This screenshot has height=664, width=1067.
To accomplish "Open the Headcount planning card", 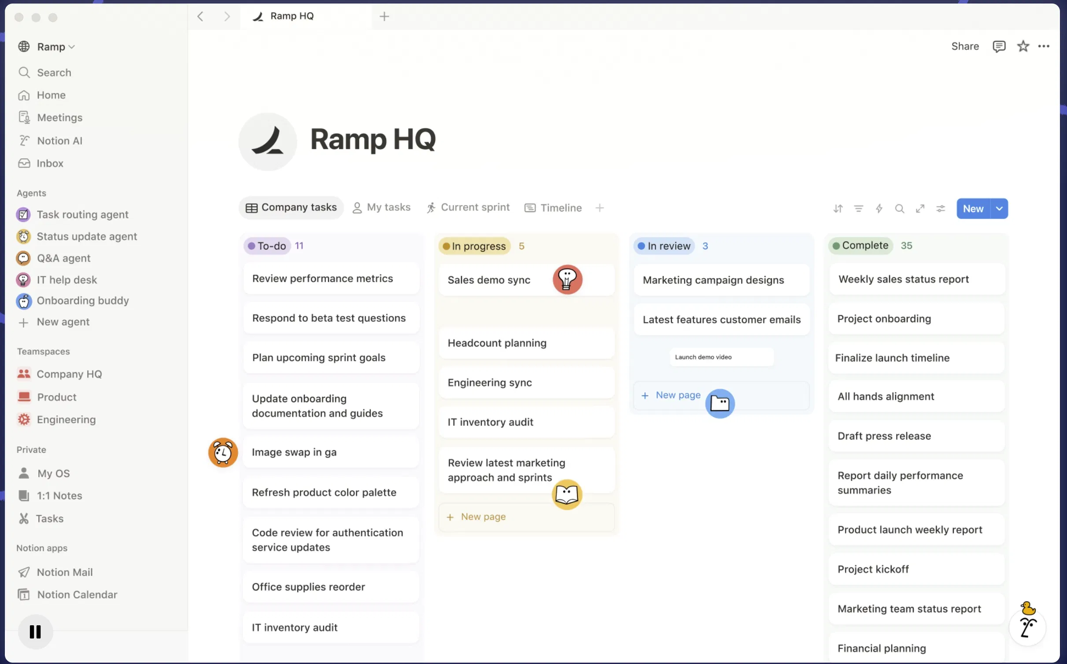I will 527,343.
